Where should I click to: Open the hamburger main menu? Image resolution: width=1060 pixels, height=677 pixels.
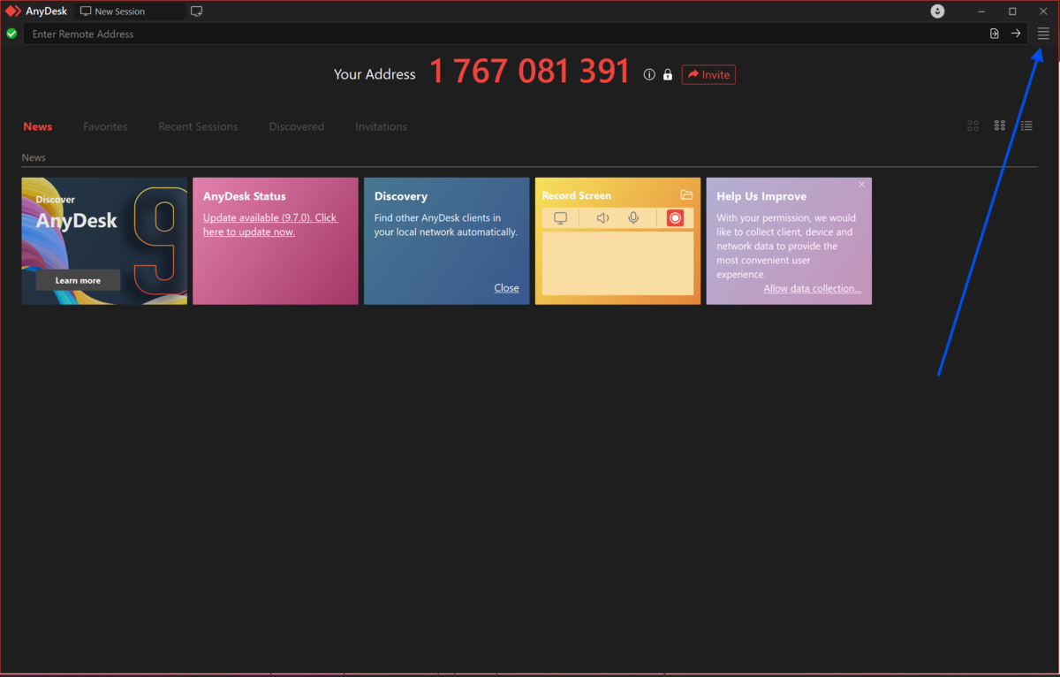point(1043,34)
